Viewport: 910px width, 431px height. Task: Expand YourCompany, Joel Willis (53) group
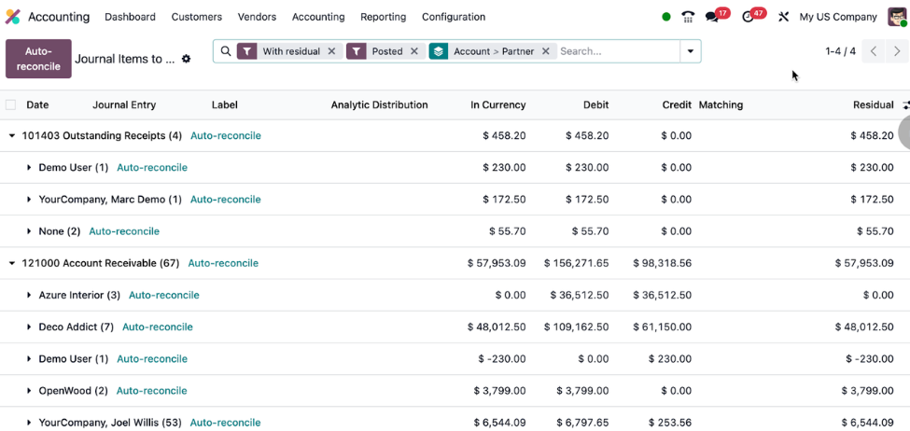click(x=28, y=423)
